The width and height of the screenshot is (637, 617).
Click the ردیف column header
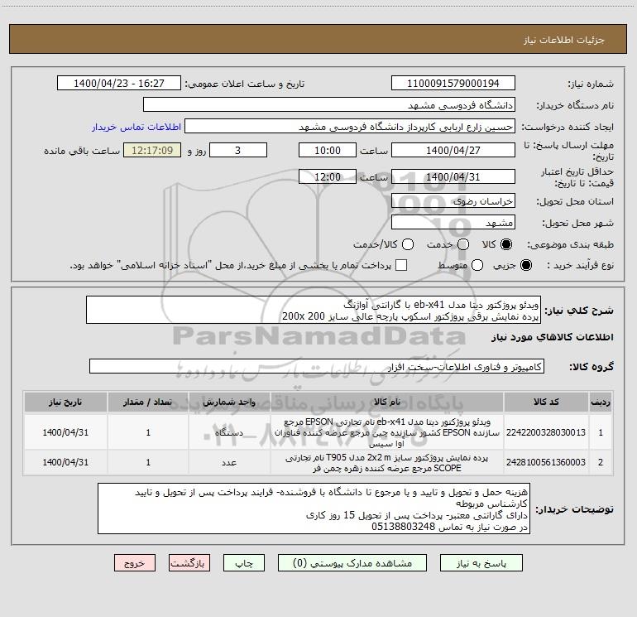pyautogui.click(x=601, y=402)
